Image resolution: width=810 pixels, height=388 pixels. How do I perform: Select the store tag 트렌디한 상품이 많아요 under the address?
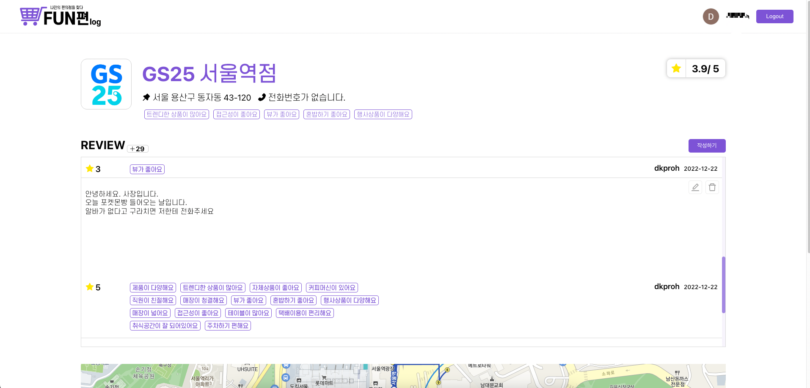tap(176, 114)
